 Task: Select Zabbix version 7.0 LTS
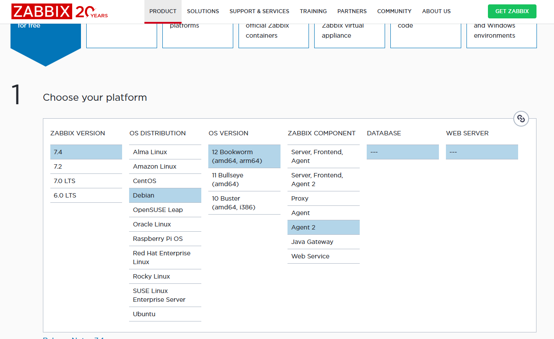(86, 181)
